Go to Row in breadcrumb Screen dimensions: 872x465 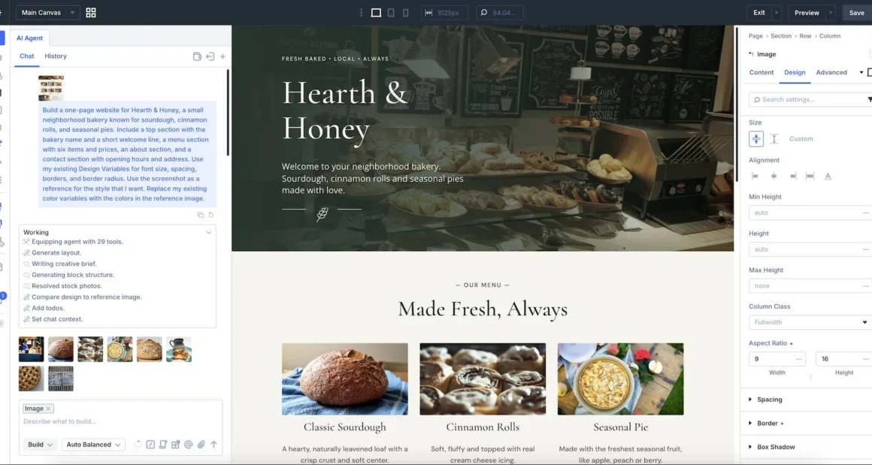[805, 36]
